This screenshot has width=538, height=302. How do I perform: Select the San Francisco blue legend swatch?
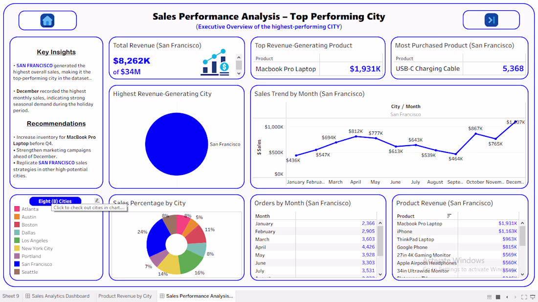17,264
